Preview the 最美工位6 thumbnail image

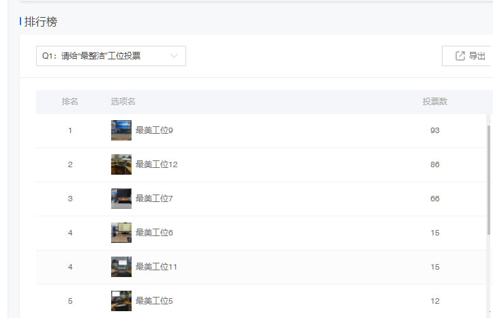tap(121, 233)
